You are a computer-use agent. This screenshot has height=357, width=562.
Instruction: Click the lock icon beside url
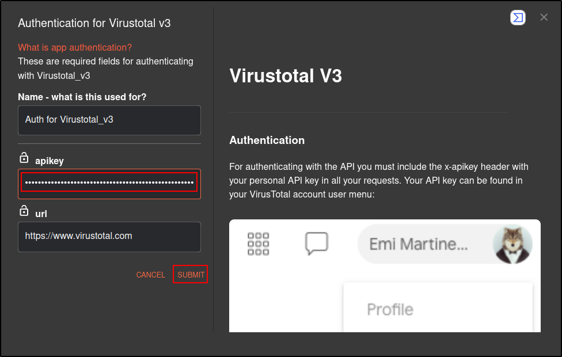[24, 210]
